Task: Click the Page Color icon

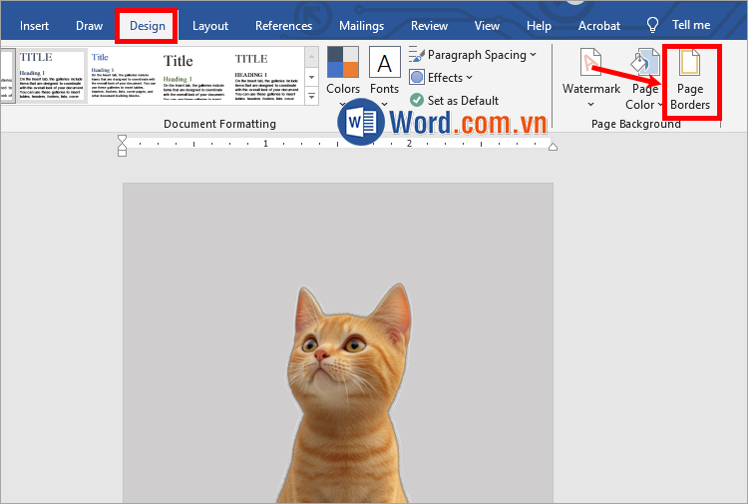Action: point(645,63)
